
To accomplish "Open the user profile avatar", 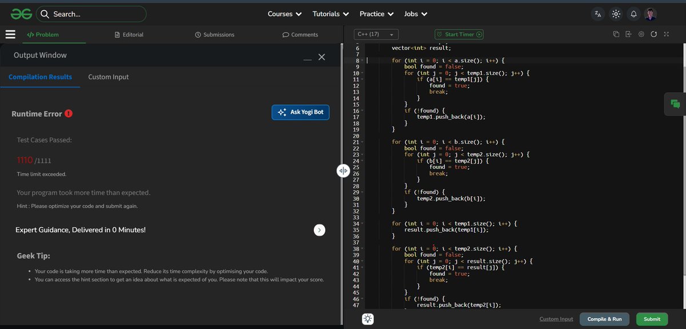I will pyautogui.click(x=651, y=14).
